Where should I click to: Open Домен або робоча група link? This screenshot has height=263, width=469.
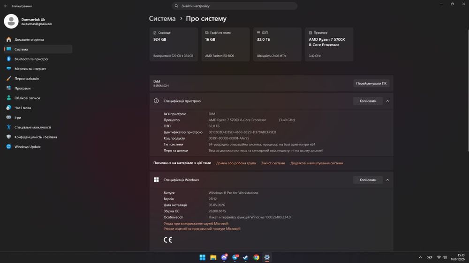coord(236,163)
